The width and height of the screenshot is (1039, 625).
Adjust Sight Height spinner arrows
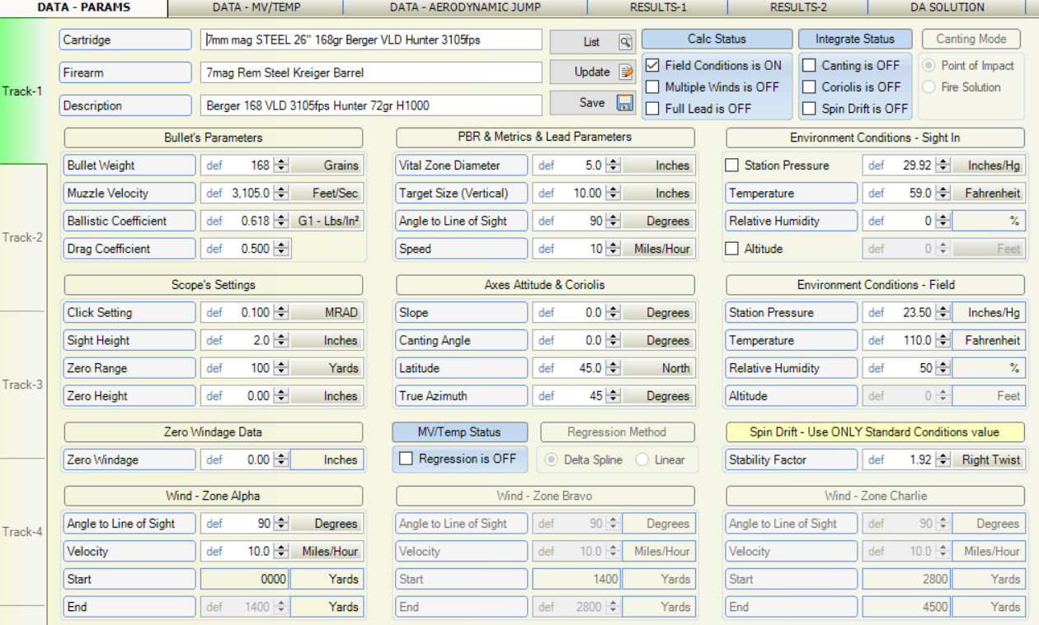click(281, 340)
